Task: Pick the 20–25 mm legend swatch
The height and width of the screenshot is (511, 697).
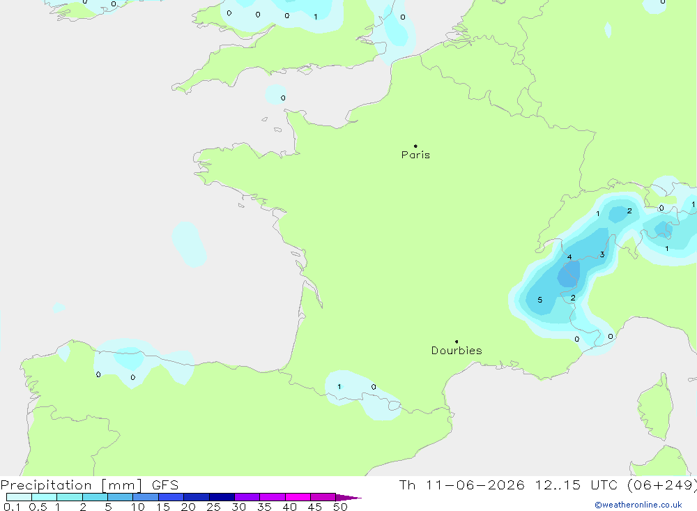Action: 196,497
